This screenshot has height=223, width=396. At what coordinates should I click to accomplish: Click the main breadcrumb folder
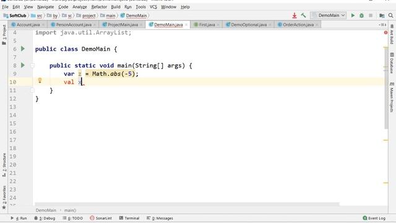coord(108,15)
